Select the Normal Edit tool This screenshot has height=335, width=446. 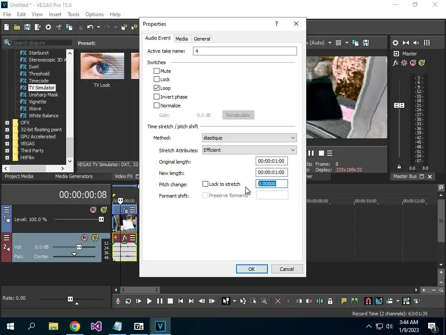pos(226,301)
